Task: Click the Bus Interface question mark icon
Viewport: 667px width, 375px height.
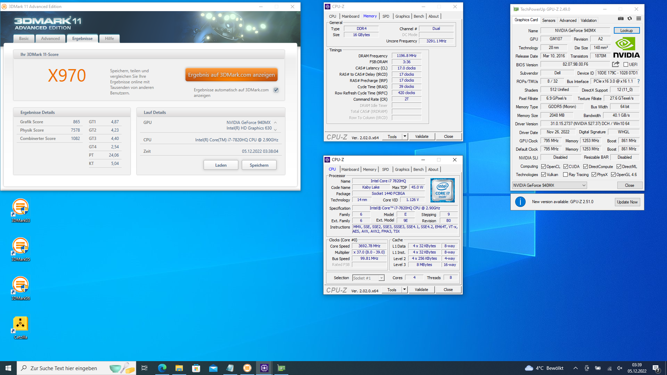Action: pos(638,81)
